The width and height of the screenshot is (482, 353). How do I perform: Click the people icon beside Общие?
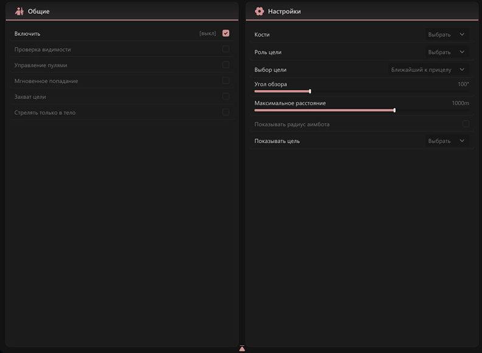[x=19, y=11]
